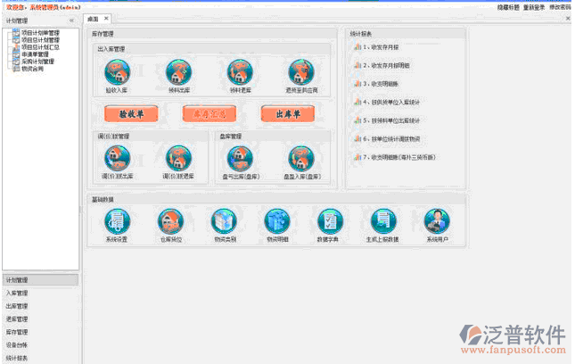This screenshot has width=575, height=364.
Task: Open the 生成上报数据 icon
Action: click(383, 221)
